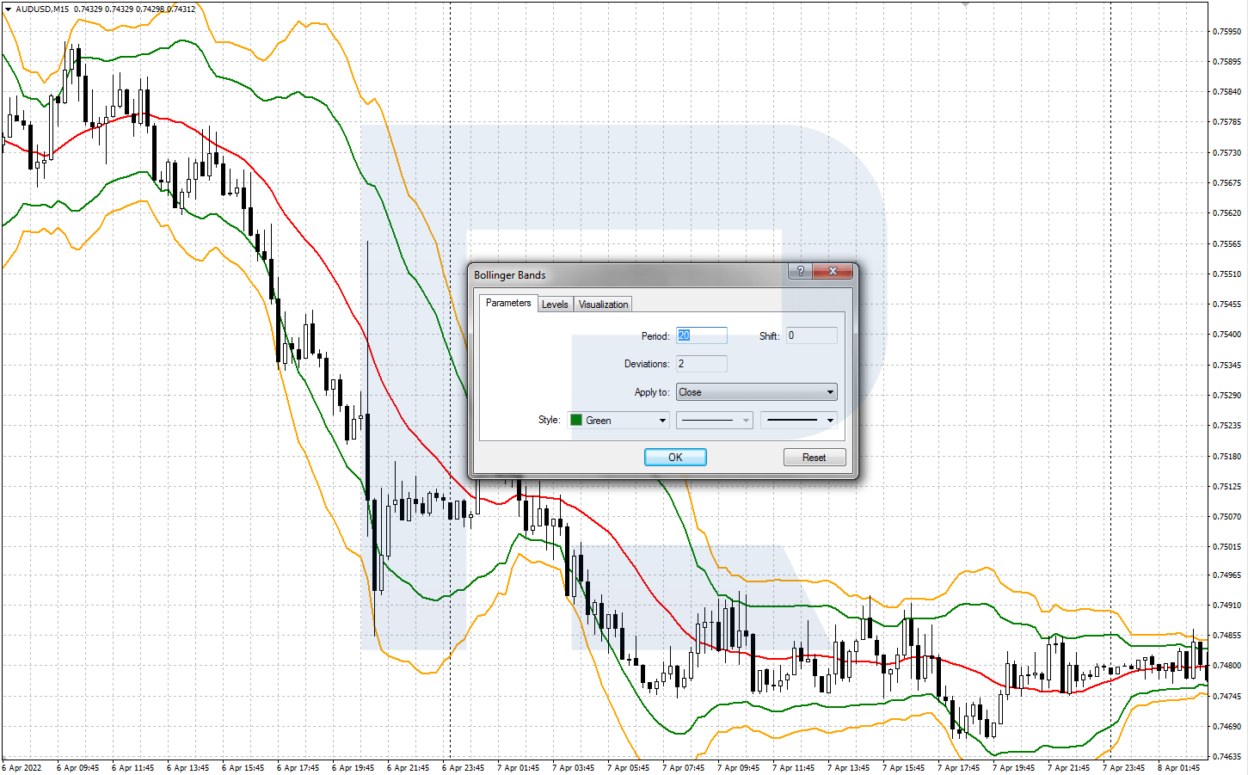Select the Period input field

click(701, 335)
